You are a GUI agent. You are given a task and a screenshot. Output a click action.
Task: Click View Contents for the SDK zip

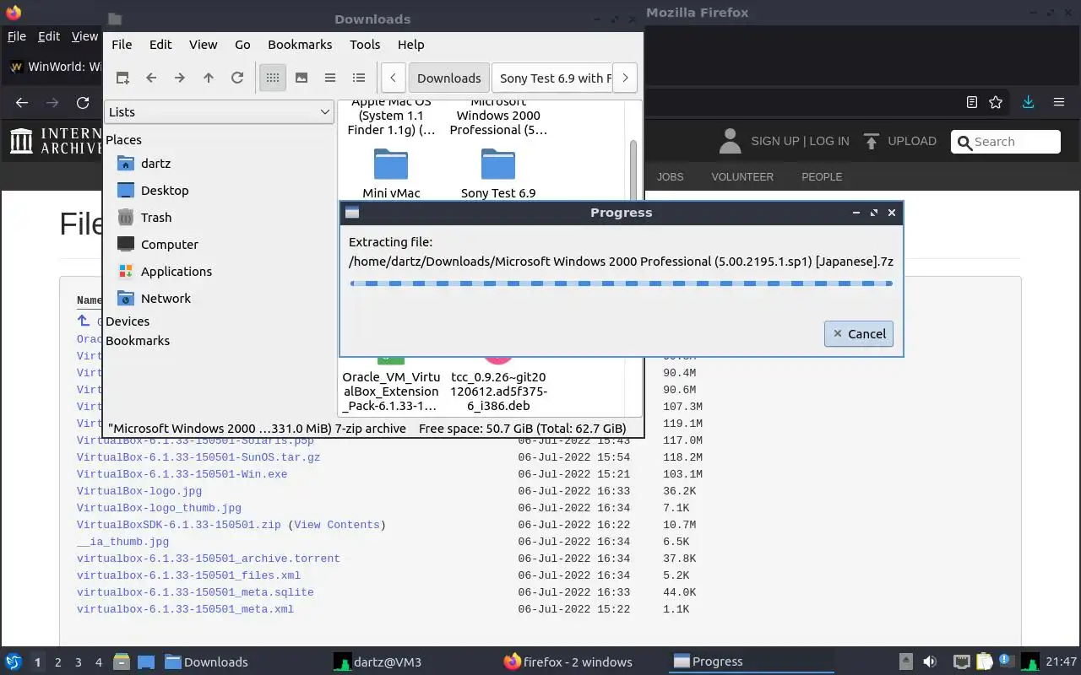(337, 525)
